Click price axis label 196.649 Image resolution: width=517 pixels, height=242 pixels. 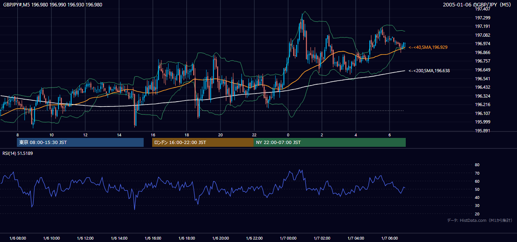[483, 70]
